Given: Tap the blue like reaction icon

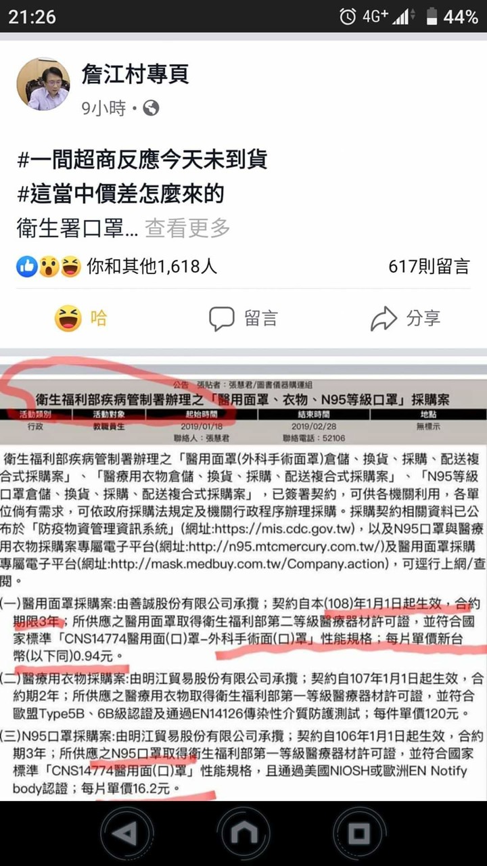Looking at the screenshot, I should point(26,267).
